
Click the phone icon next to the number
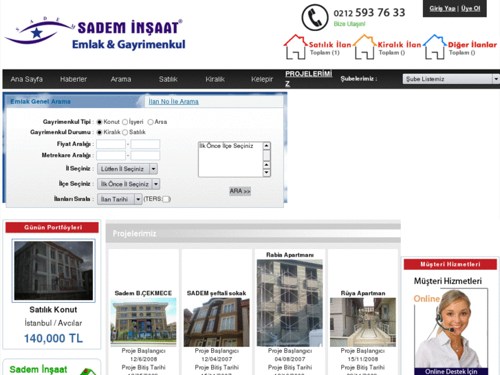315,17
